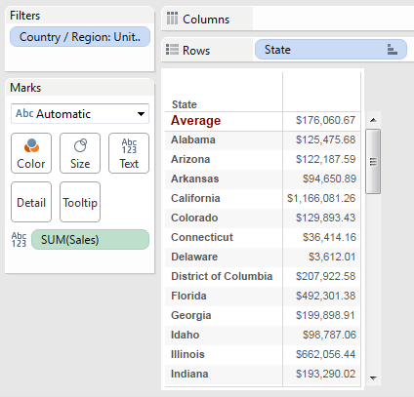414x397 pixels.
Task: Click the vertical scrollbar thumb
Action: click(373, 162)
